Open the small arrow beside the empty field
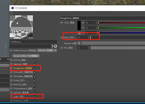Screen dimensions: 145x104 [53, 46]
